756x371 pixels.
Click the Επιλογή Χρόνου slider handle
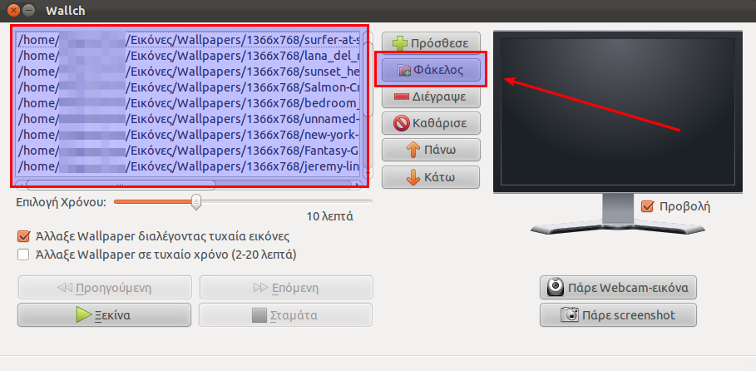coord(195,202)
